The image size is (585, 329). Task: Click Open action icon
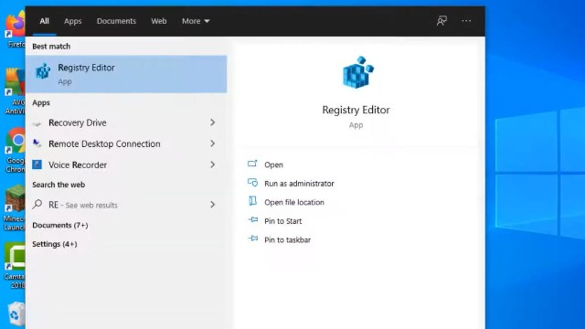[x=252, y=164]
